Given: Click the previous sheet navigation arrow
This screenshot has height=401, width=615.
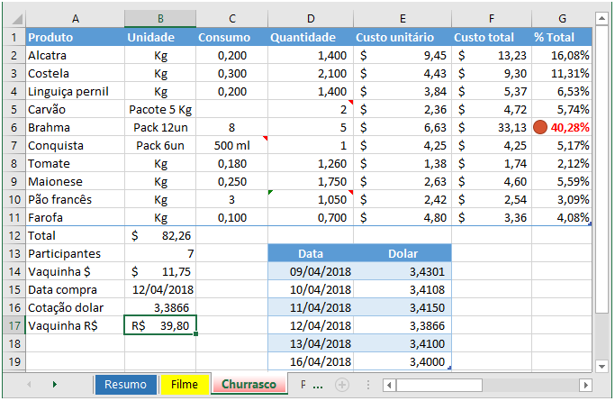Looking at the screenshot, I should click(29, 385).
